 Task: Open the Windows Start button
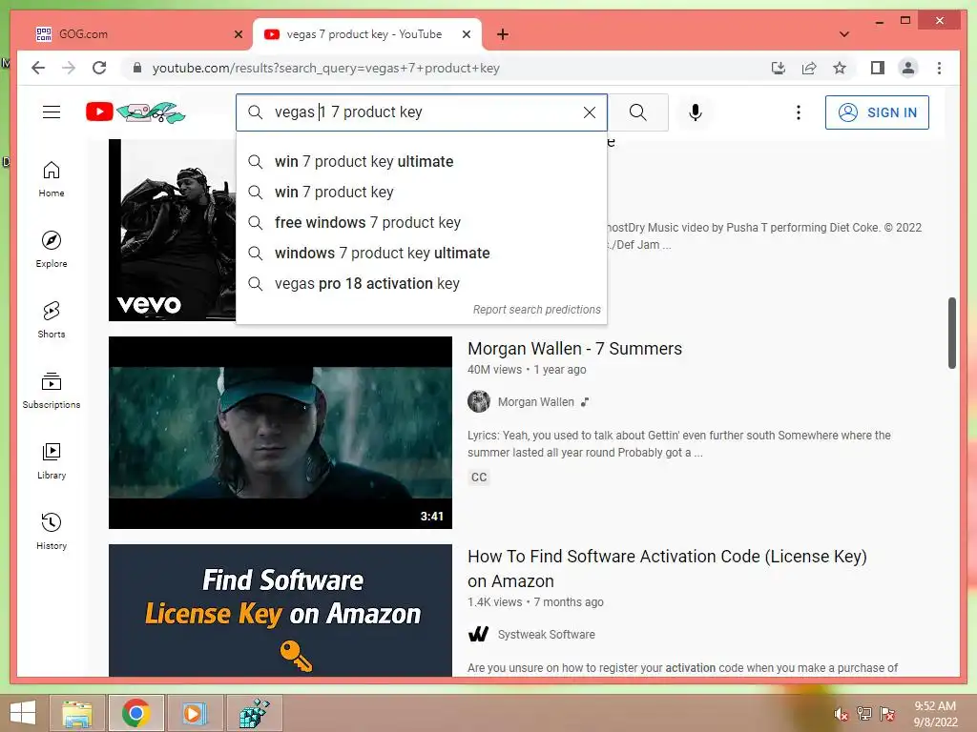pyautogui.click(x=23, y=713)
